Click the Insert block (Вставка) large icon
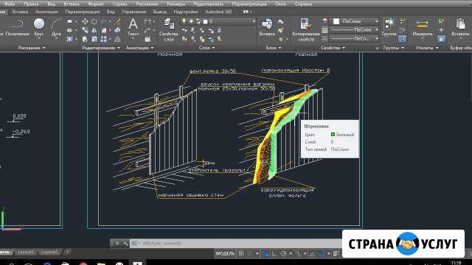The image size is (472, 265). click(x=267, y=27)
